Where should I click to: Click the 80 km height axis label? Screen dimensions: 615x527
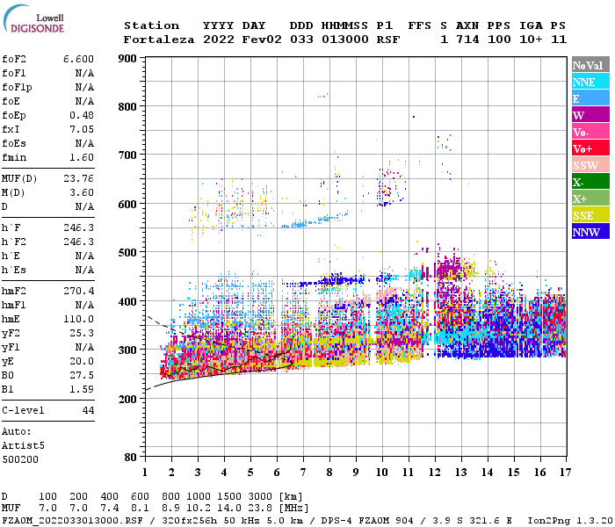click(x=131, y=457)
